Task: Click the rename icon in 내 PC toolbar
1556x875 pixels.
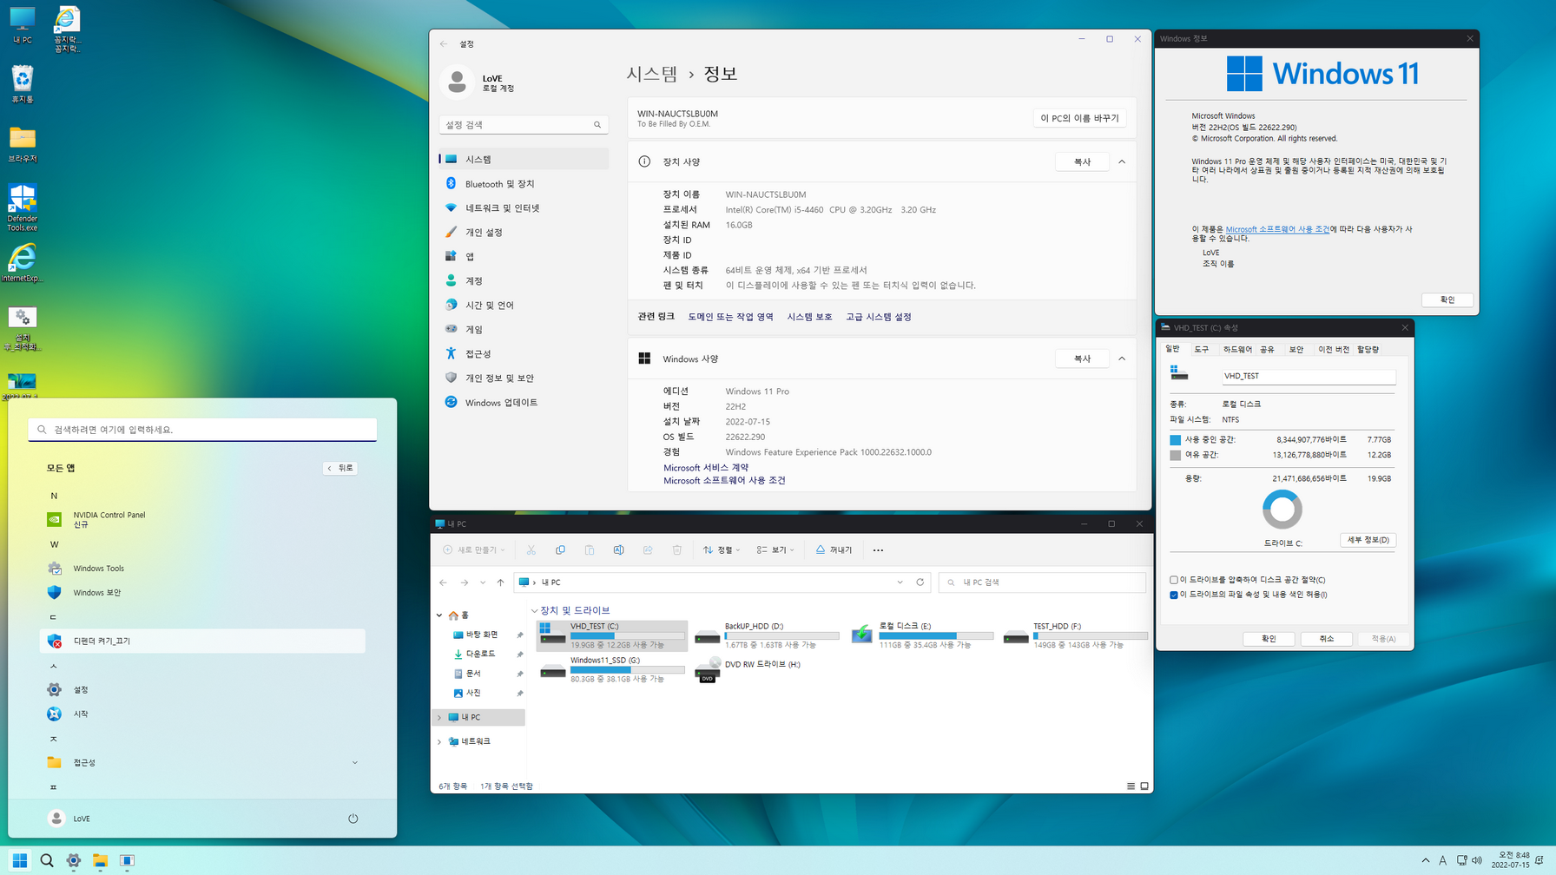Action: pyautogui.click(x=618, y=549)
